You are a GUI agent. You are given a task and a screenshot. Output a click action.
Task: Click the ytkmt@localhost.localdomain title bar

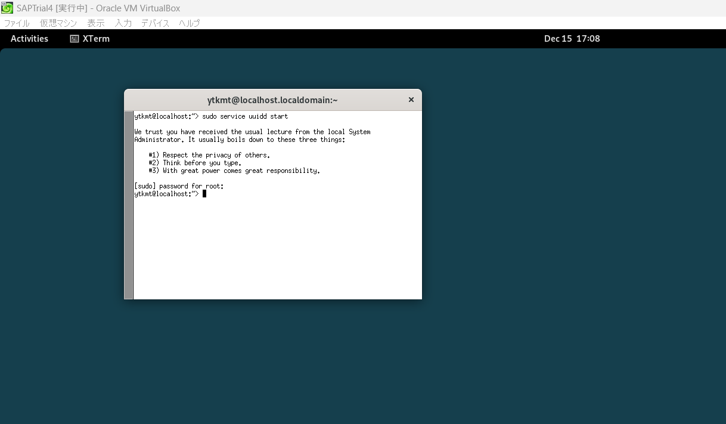(x=272, y=100)
